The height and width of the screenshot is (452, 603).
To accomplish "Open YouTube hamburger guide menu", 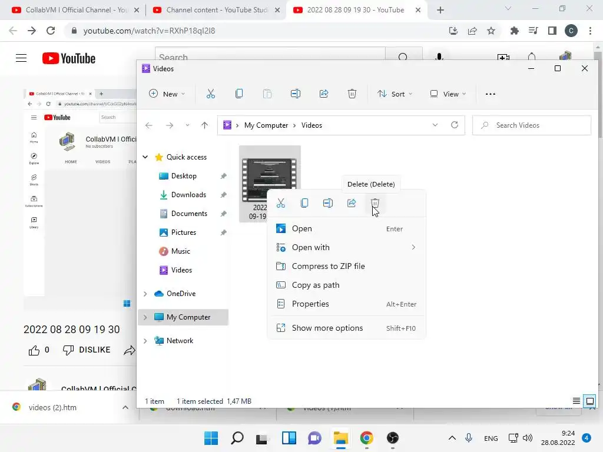I will coord(21,58).
